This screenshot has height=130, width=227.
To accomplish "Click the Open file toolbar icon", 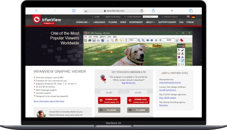I will pyautogui.click(x=85, y=40).
